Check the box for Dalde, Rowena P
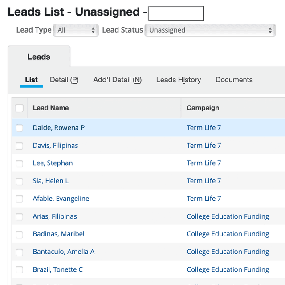The height and width of the screenshot is (285, 285). pyautogui.click(x=19, y=128)
